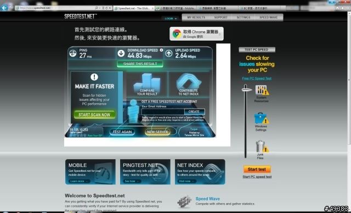Click the Ping arrows icon
The height and width of the screenshot is (213, 351).
73,53
